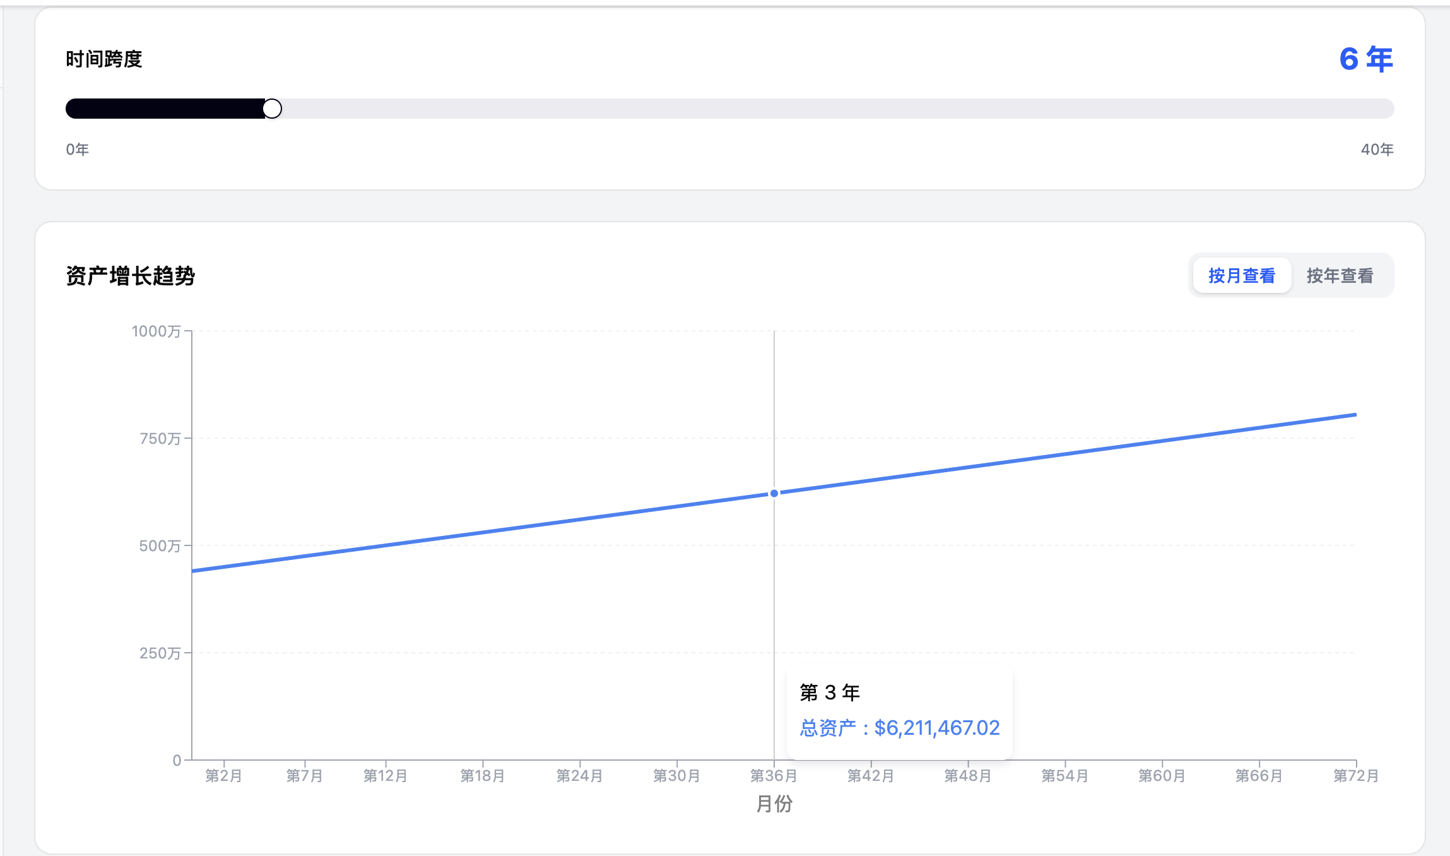
Task: Click the 500万 y-axis label
Action: (160, 545)
